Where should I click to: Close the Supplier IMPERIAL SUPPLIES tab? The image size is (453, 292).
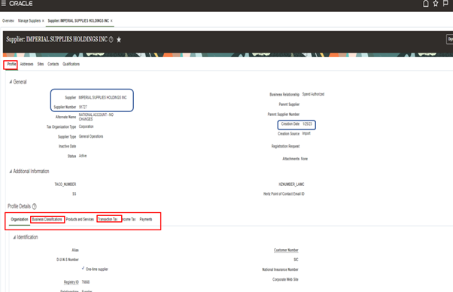click(x=111, y=21)
